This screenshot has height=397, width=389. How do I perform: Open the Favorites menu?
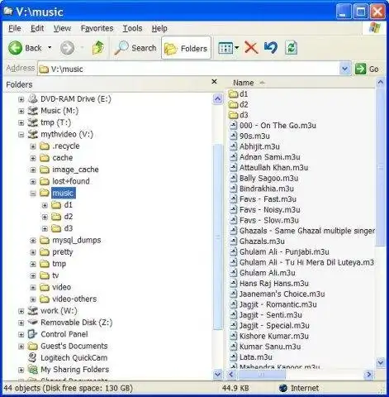point(97,28)
